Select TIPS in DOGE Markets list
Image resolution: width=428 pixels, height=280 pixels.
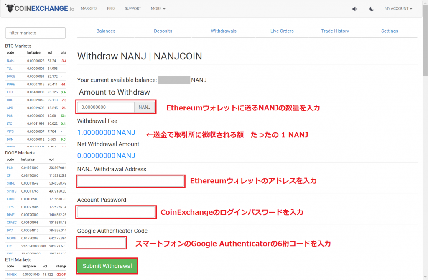(x=10, y=207)
